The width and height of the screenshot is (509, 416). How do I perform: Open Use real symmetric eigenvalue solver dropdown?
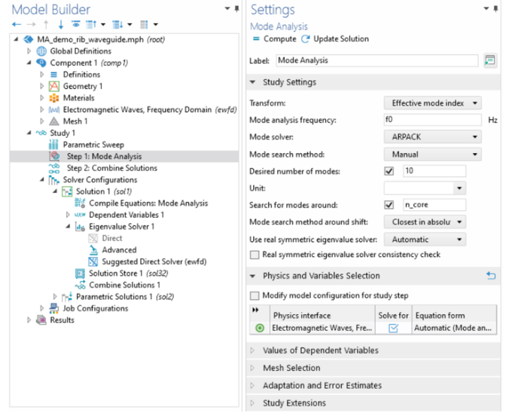click(425, 240)
